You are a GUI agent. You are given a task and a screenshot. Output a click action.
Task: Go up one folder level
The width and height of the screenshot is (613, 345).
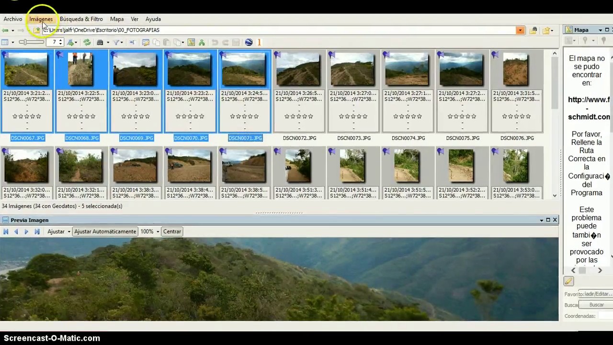pos(36,30)
